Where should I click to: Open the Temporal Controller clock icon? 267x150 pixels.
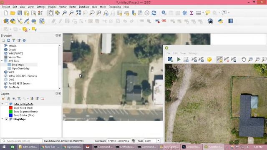click(x=147, y=13)
